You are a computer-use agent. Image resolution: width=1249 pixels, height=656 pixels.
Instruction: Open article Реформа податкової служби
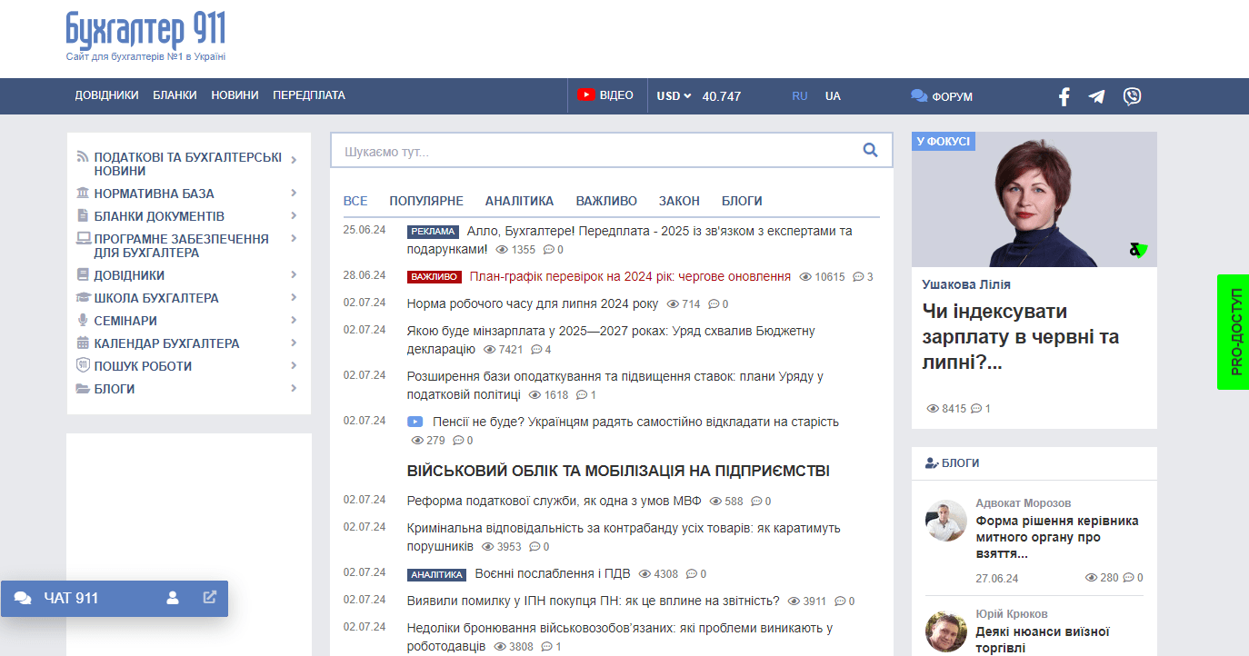pyautogui.click(x=554, y=501)
